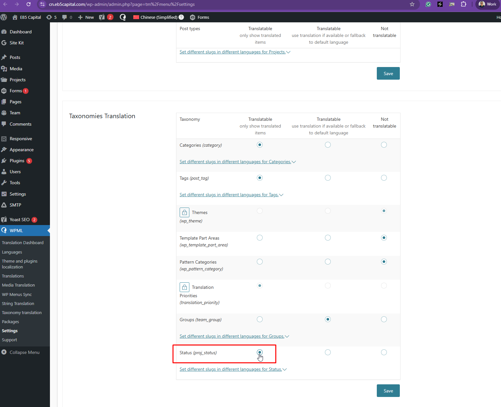Viewport: 501px width, 407px height.
Task: Click Collapse Menu in the sidebar
Action: [x=24, y=352]
